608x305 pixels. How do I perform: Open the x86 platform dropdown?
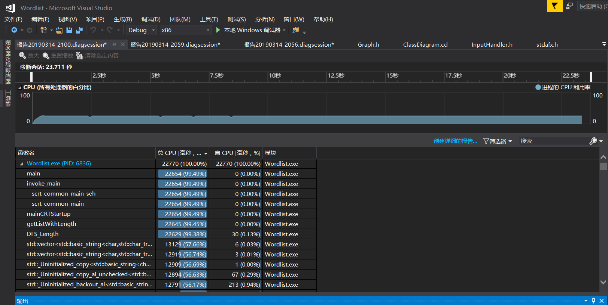pyautogui.click(x=208, y=30)
